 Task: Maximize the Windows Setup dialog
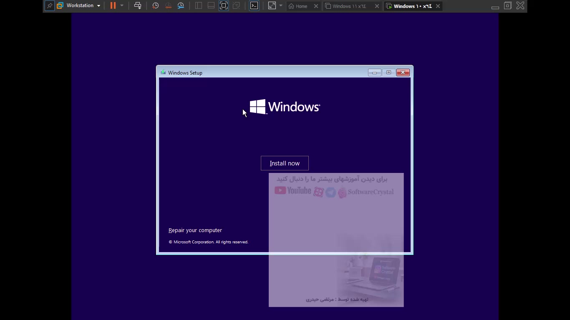(388, 72)
